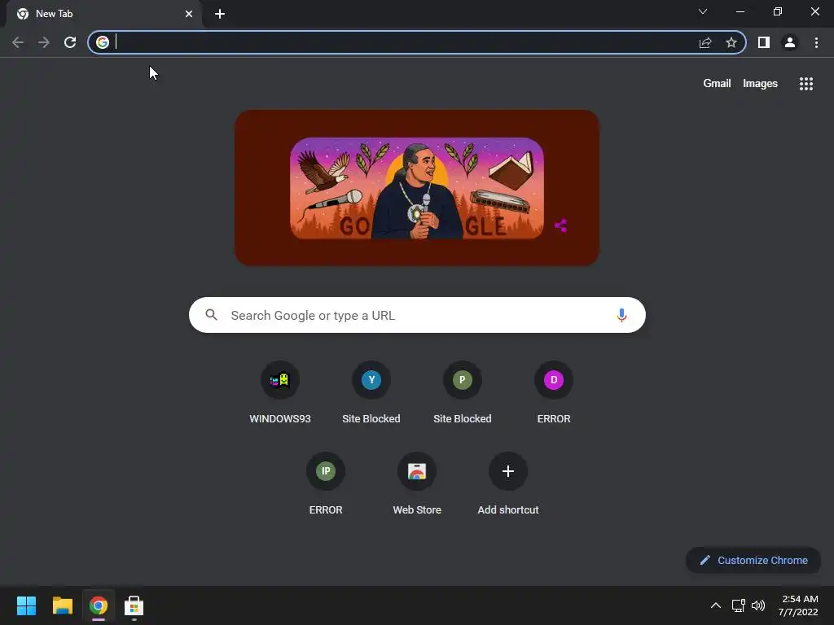Open the ERROR shortcut with IP icon
Screen dimensions: 834x625
click(x=326, y=483)
